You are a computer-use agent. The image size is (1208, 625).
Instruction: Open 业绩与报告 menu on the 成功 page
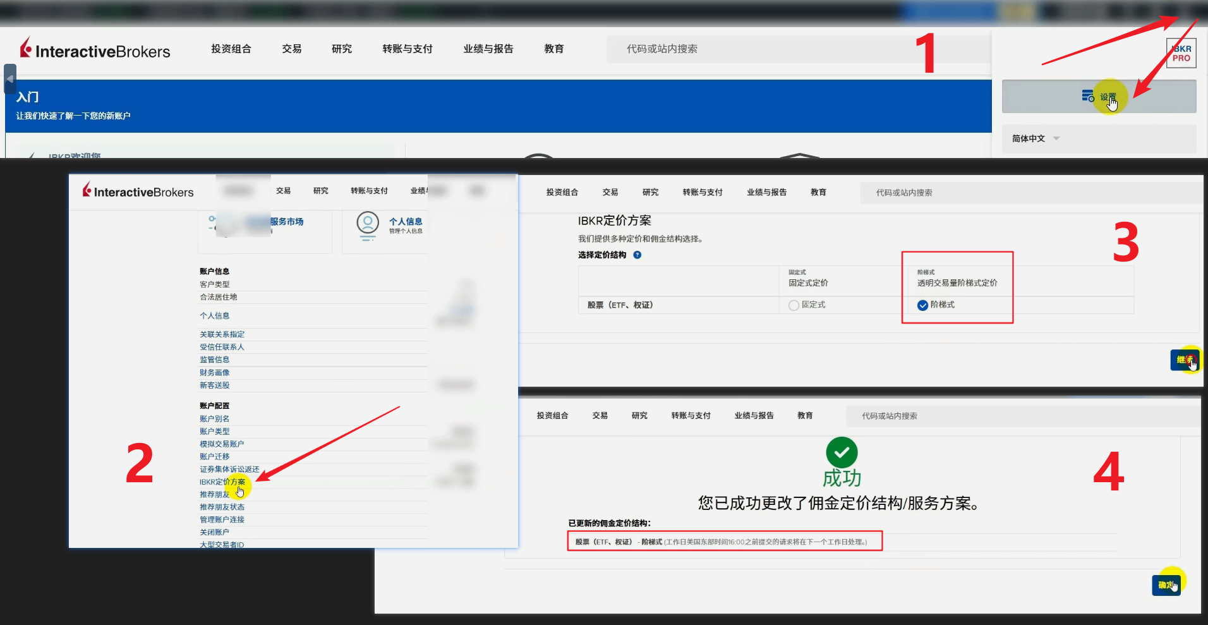click(x=754, y=415)
